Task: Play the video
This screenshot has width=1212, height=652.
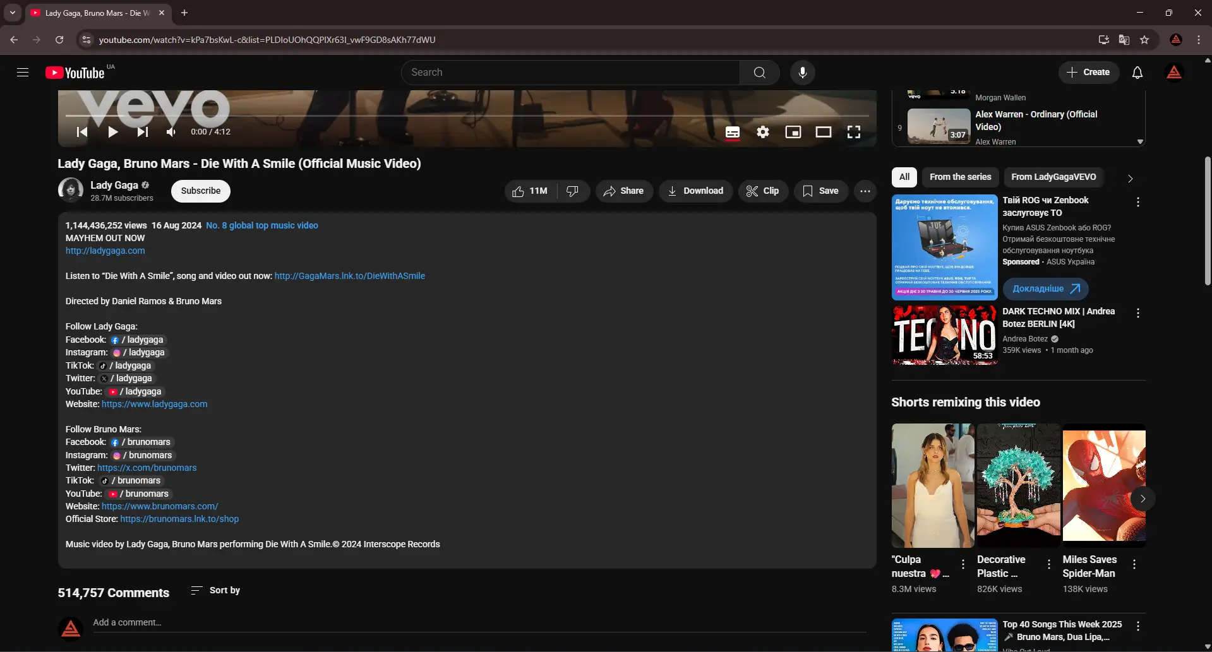Action: click(112, 131)
